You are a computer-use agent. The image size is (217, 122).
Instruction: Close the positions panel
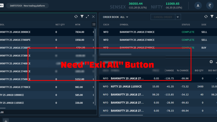tap(93, 17)
